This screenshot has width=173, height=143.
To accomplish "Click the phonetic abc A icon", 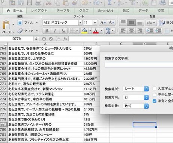I will [108, 30].
